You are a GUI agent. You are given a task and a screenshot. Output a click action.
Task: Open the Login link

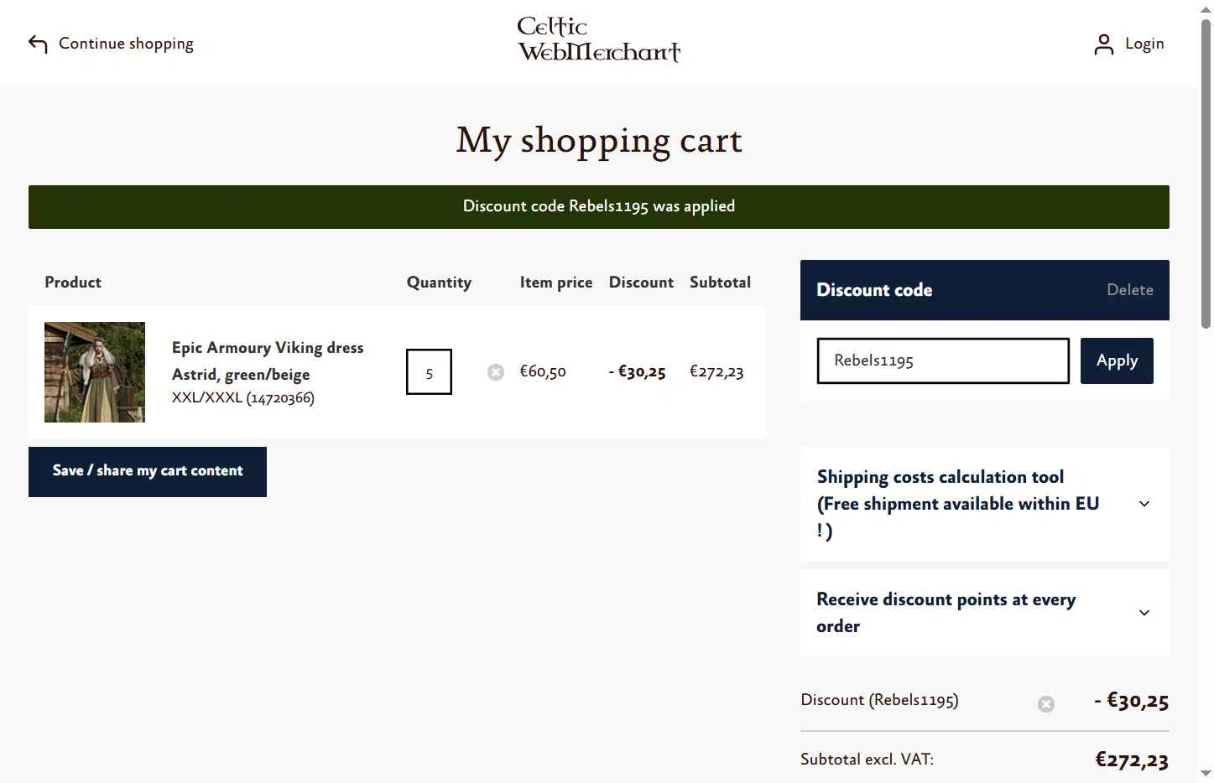point(1144,44)
